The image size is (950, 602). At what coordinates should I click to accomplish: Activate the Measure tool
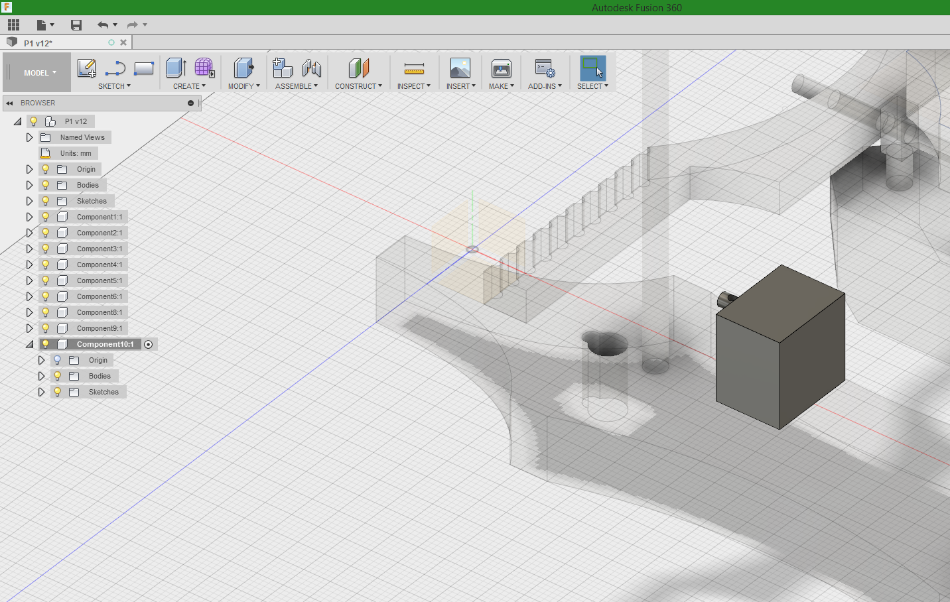[414, 68]
